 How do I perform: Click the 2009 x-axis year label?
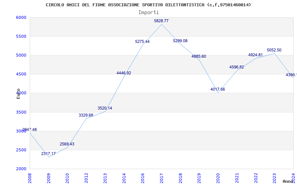click(x=49, y=178)
